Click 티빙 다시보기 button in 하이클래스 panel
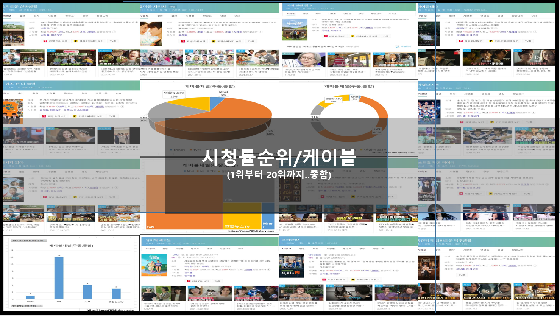This screenshot has height=316, width=560. click(471, 41)
